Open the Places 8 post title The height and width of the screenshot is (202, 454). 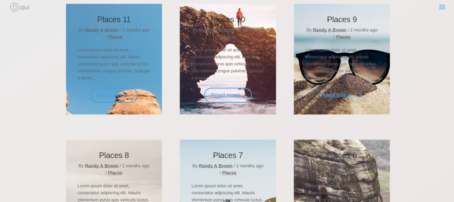114,156
